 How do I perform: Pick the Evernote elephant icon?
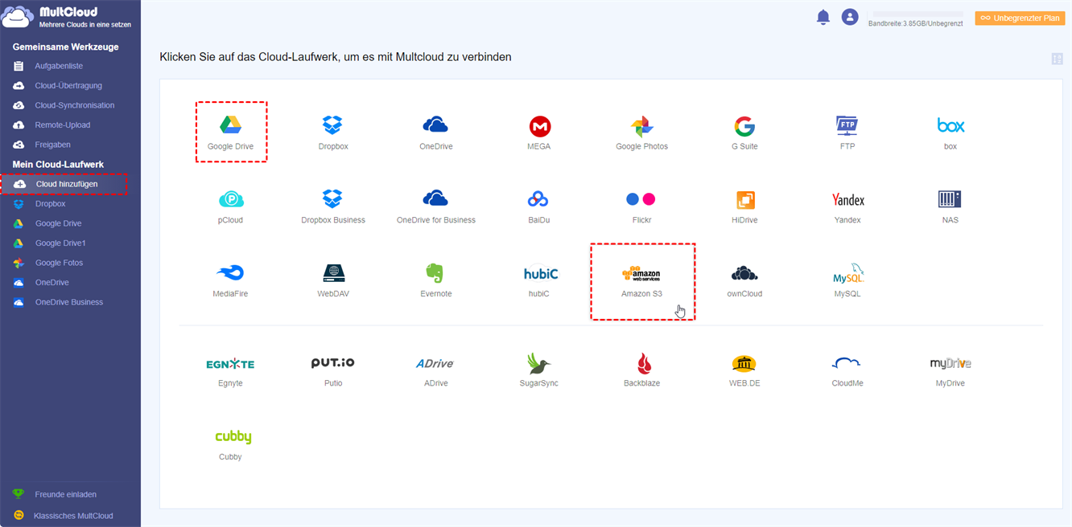click(435, 273)
